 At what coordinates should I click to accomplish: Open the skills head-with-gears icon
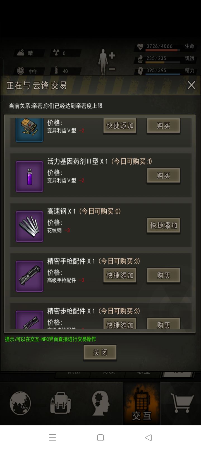(100, 403)
